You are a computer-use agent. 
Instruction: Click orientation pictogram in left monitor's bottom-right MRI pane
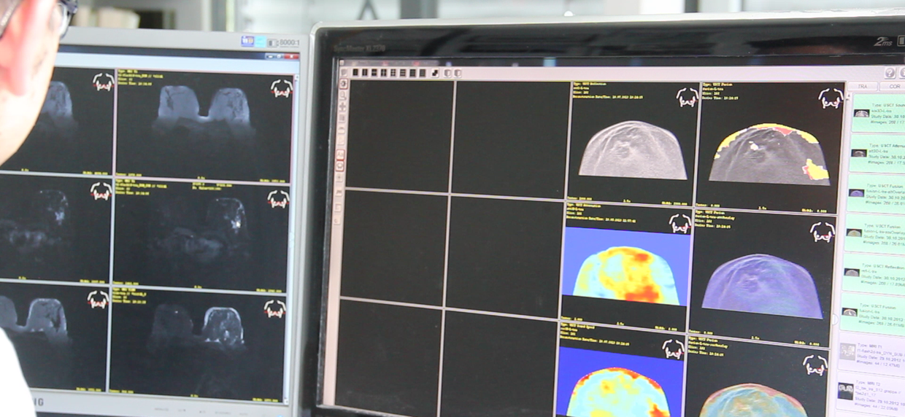tap(274, 308)
